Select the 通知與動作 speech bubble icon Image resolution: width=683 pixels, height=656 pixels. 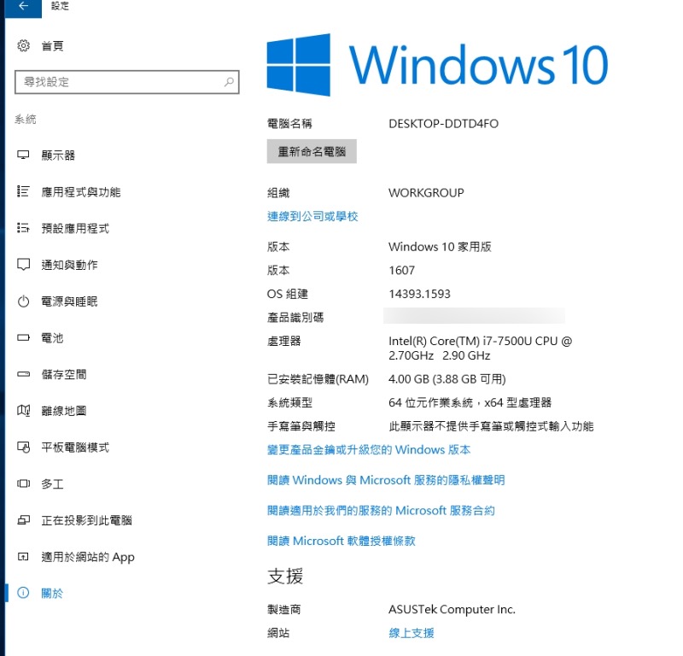(23, 265)
